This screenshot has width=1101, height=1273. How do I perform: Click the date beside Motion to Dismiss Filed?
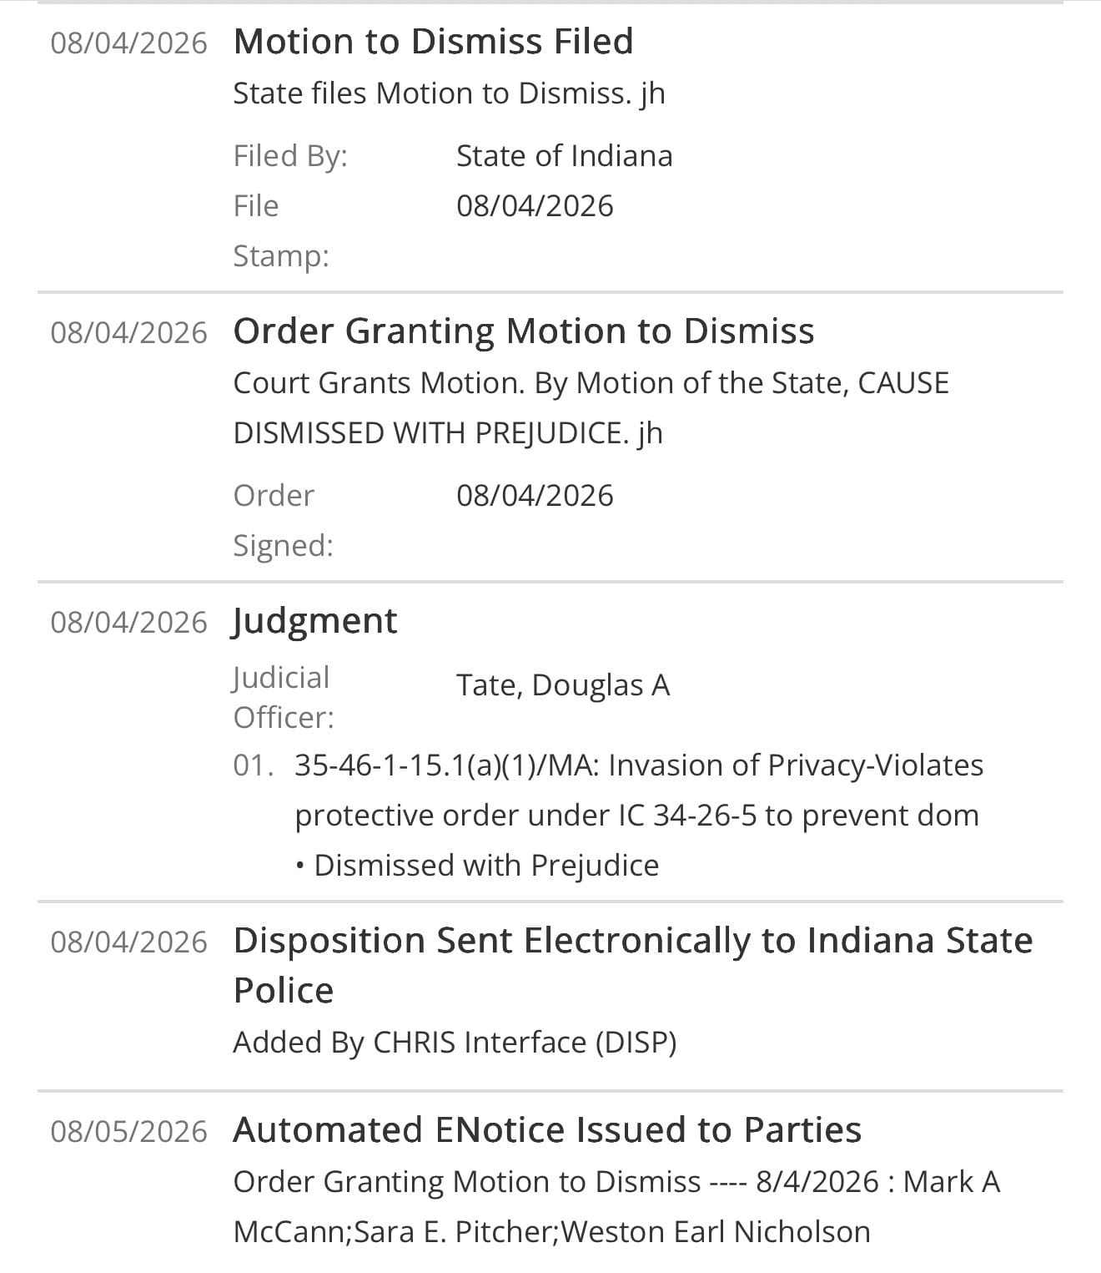pyautogui.click(x=128, y=43)
